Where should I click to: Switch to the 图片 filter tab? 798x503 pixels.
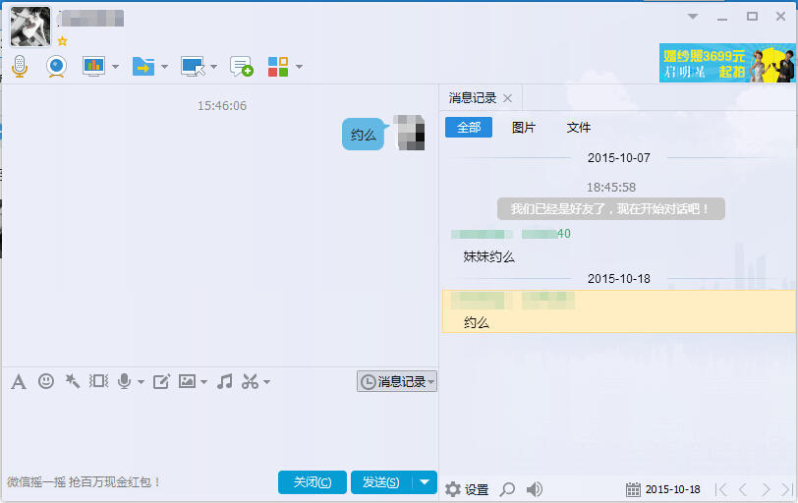pyautogui.click(x=524, y=127)
